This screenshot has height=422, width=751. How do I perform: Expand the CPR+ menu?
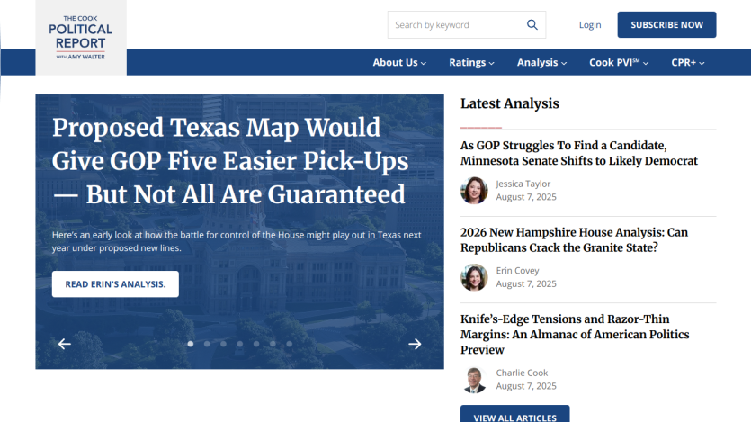coord(688,63)
